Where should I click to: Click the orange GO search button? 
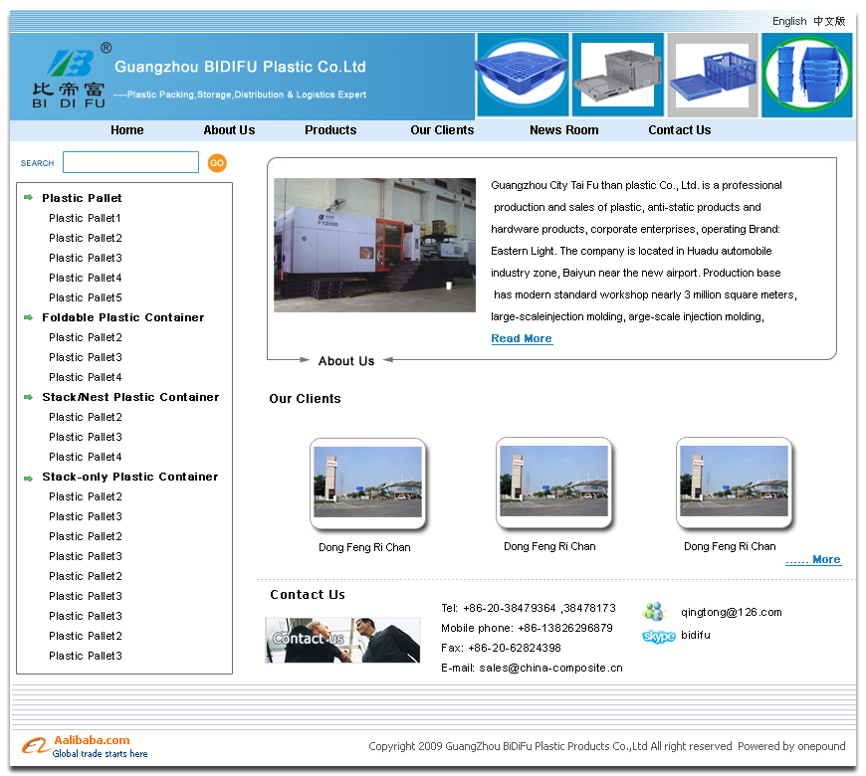click(x=217, y=163)
